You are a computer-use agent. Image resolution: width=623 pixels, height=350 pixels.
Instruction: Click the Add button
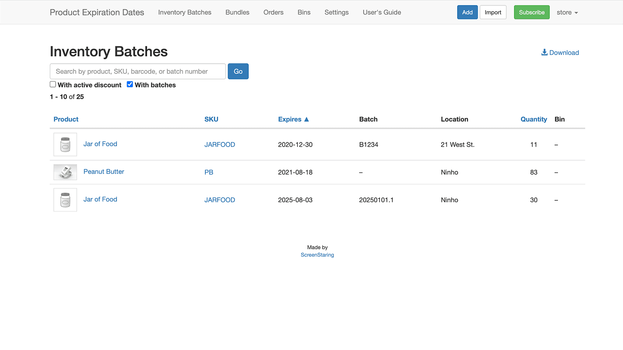467,12
